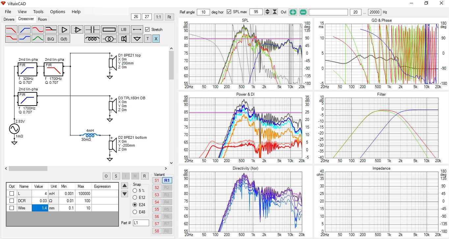This screenshot has width=449, height=239.
Task: Move selected parameter down with down arrow
Action: pyautogui.click(x=124, y=194)
